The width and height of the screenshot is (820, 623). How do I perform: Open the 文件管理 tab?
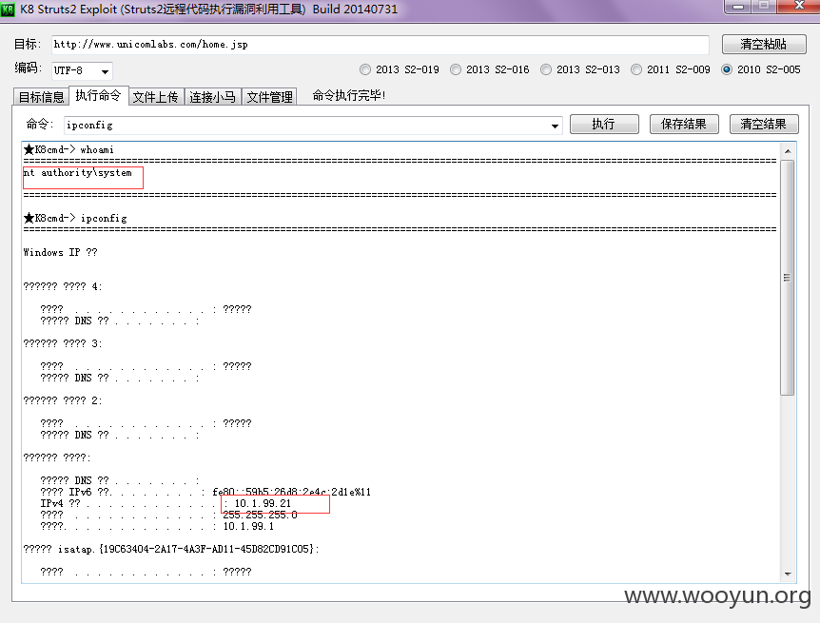click(x=269, y=97)
